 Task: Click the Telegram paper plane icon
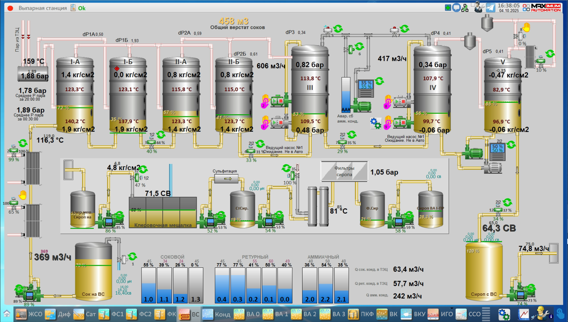(490, 8)
